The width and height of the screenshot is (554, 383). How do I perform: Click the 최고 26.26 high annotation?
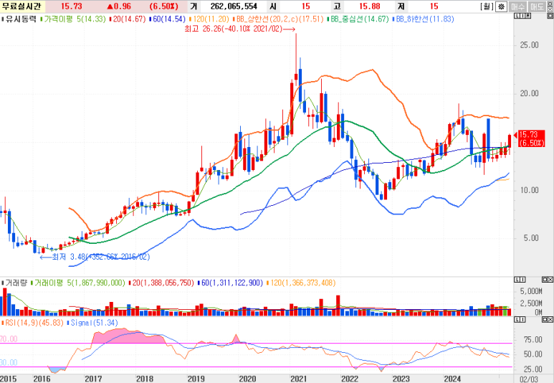pos(239,29)
